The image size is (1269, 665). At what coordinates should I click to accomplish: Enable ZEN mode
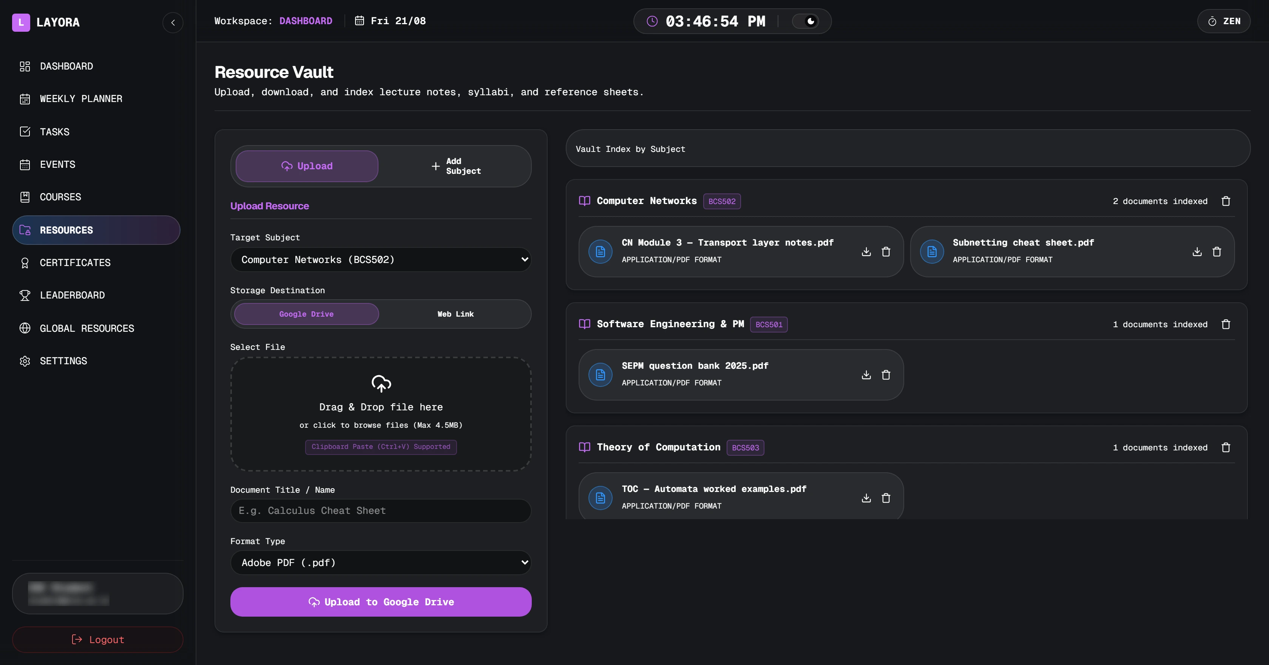(x=1224, y=21)
